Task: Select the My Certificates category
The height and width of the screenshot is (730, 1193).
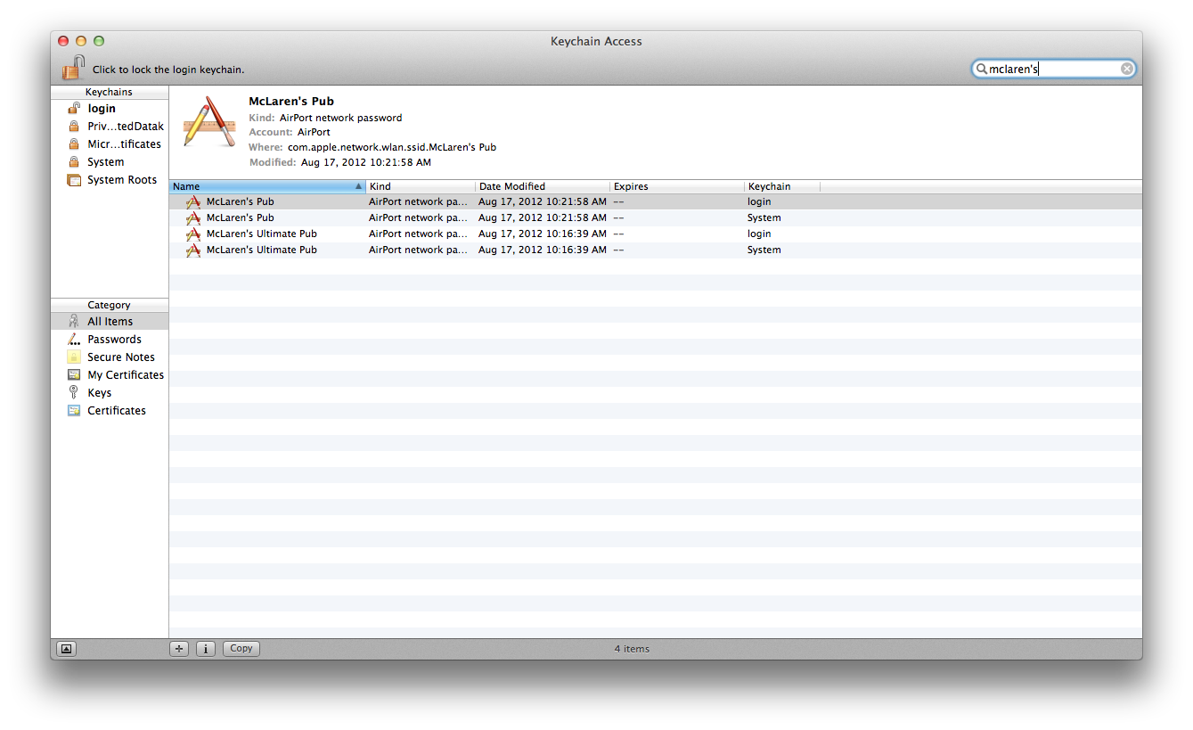Action: coord(126,375)
